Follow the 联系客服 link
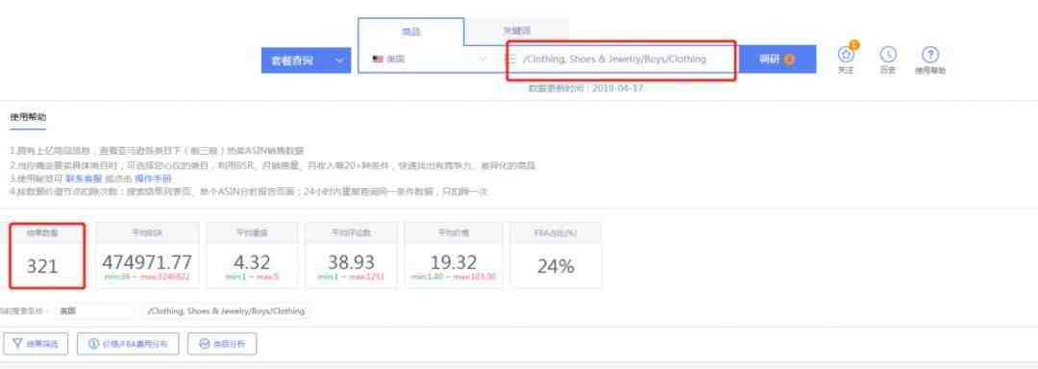The height and width of the screenshot is (369, 1038). pos(84,179)
